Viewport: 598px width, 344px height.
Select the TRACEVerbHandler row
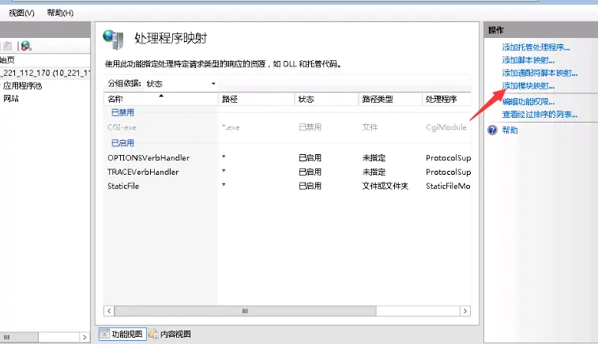(288, 172)
